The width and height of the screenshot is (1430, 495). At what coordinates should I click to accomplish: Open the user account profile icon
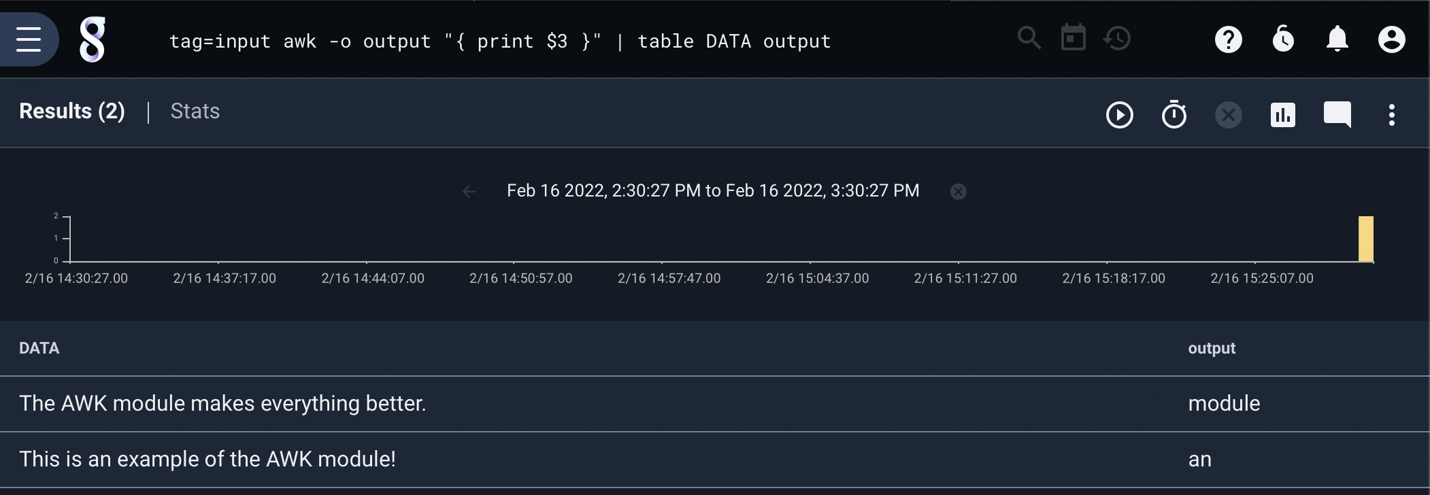(x=1391, y=39)
